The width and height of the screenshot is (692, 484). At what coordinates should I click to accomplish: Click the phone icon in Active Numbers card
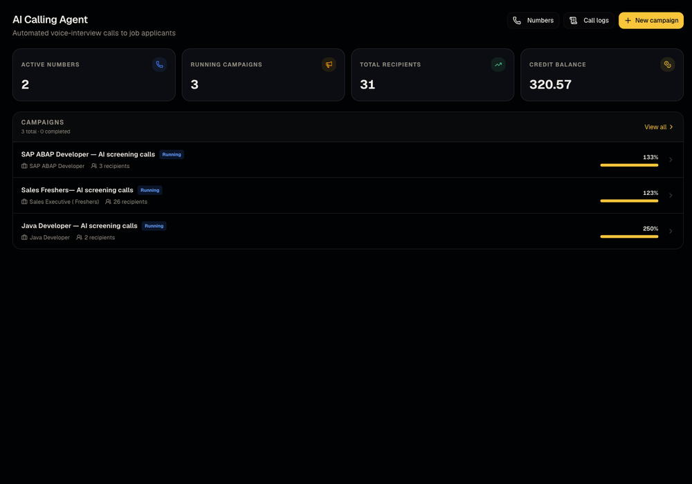(x=159, y=64)
